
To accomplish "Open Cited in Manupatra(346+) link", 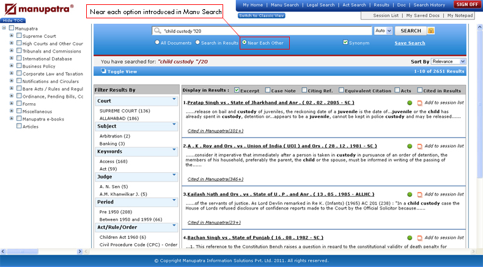I will point(215,179).
